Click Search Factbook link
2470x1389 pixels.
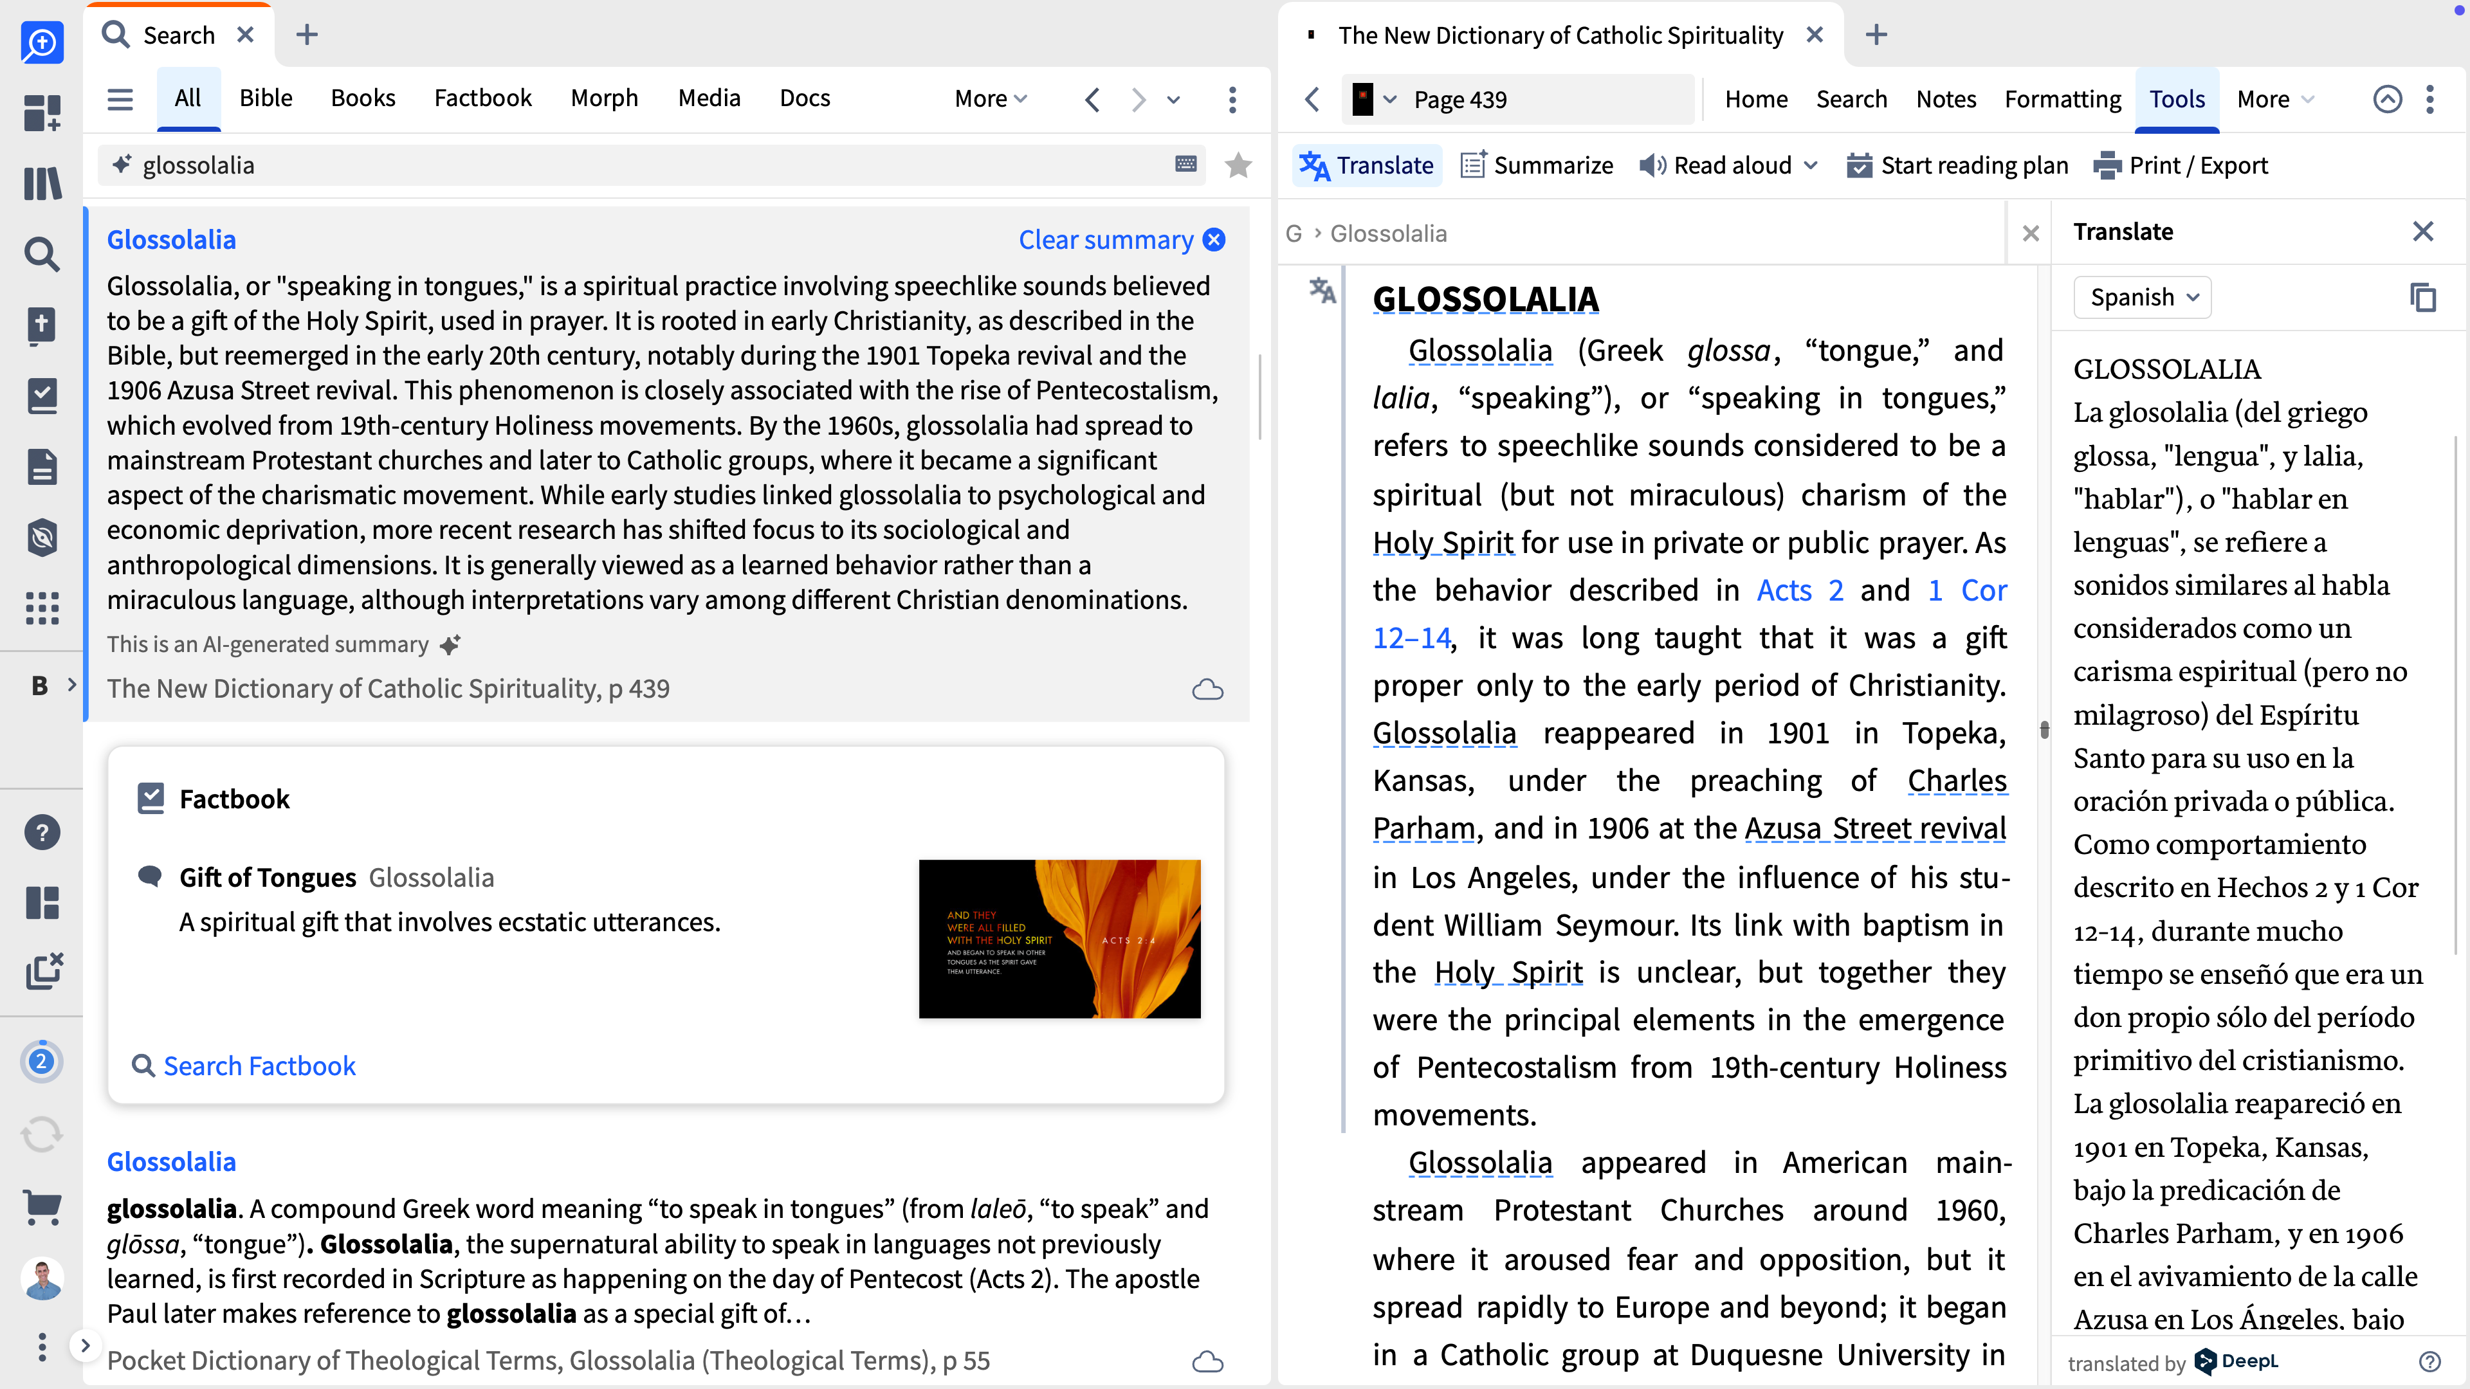(x=244, y=1066)
